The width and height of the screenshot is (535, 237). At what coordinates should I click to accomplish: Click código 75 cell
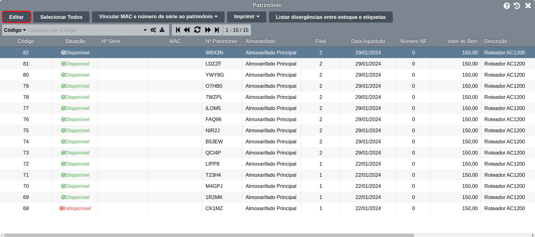click(26, 130)
